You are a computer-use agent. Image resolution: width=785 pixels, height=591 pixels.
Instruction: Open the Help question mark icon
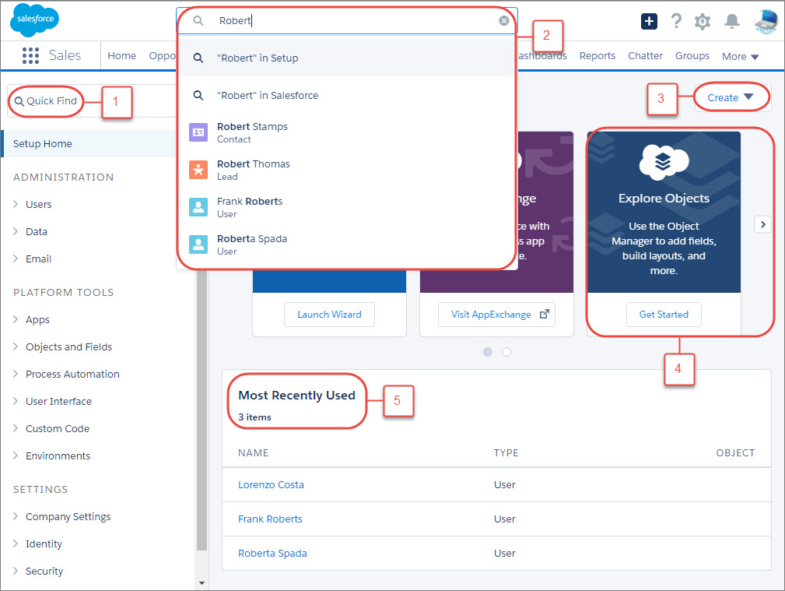[x=676, y=21]
